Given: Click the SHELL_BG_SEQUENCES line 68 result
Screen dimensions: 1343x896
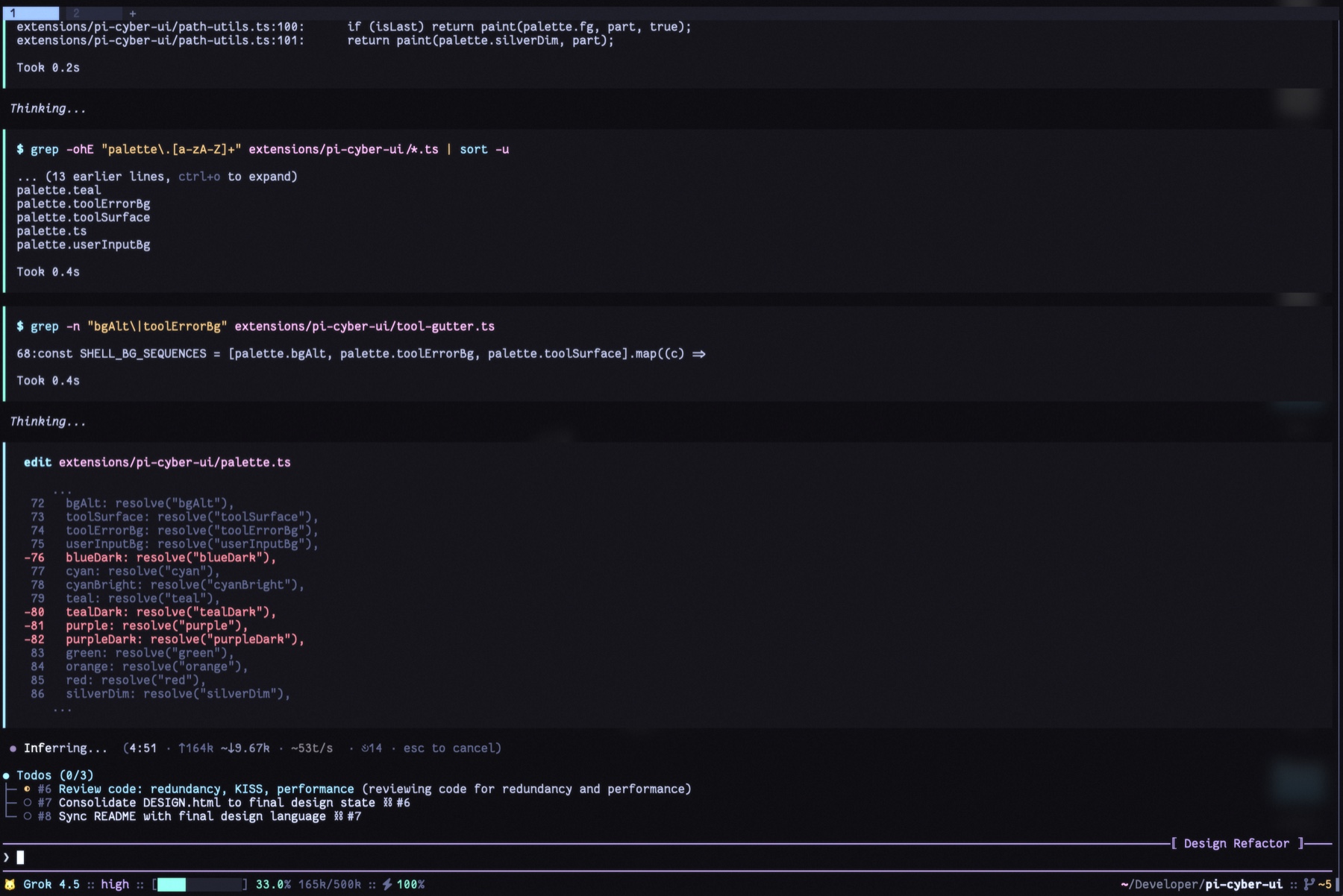Looking at the screenshot, I should click(x=361, y=353).
